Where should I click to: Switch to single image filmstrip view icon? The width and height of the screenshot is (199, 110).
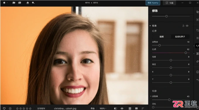(x=136, y=109)
